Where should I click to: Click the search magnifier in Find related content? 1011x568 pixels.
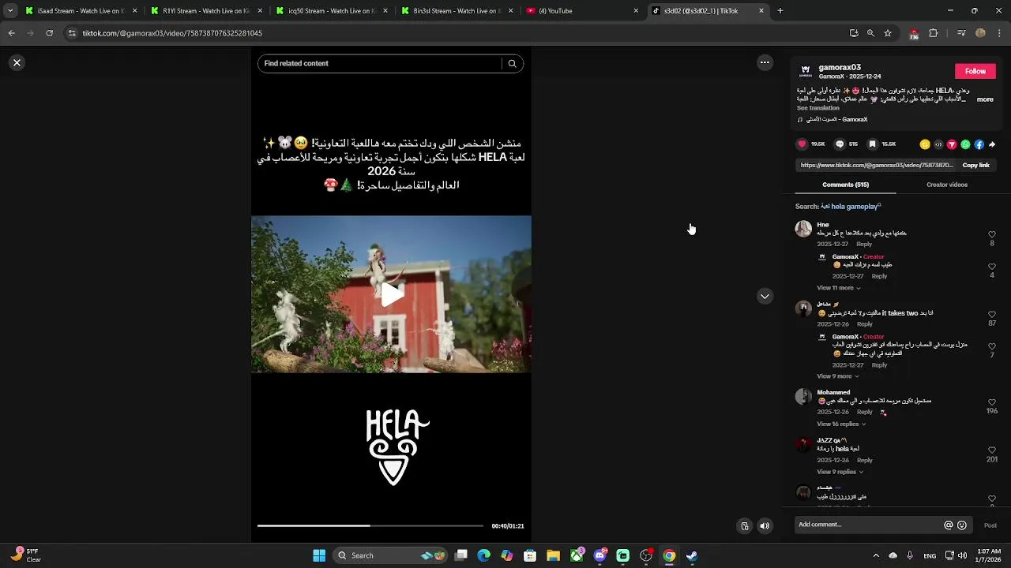coord(512,64)
